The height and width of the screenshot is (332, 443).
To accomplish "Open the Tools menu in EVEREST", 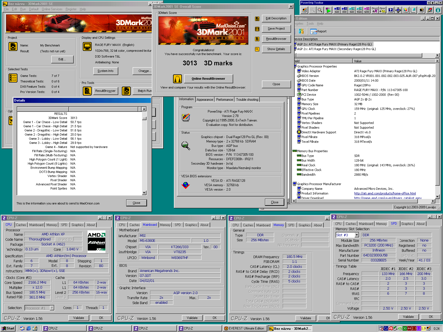I will [x=310, y=24].
